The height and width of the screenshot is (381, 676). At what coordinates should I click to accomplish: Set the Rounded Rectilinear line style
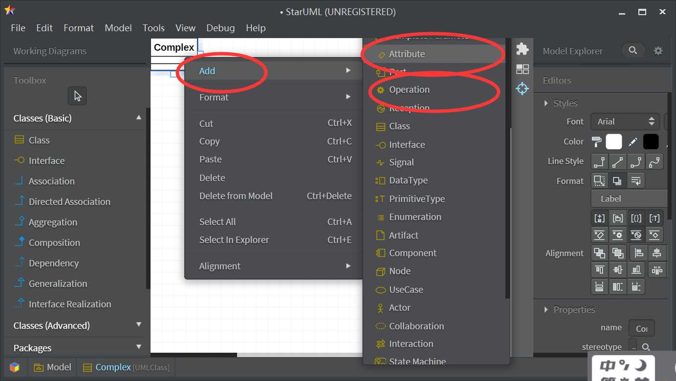pyautogui.click(x=636, y=161)
